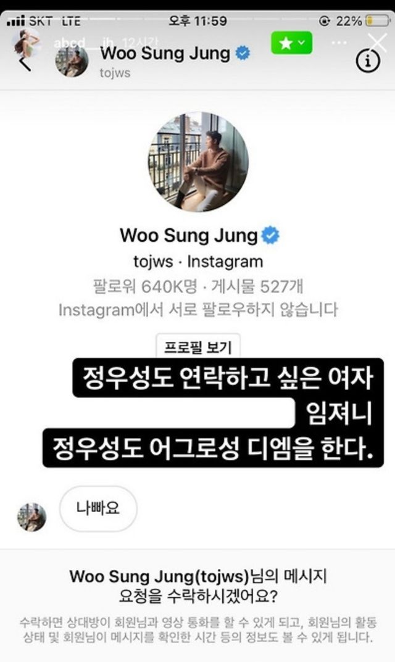Screen dimensions: 395x662
Task: Tap the back arrow icon
Action: [x=25, y=64]
